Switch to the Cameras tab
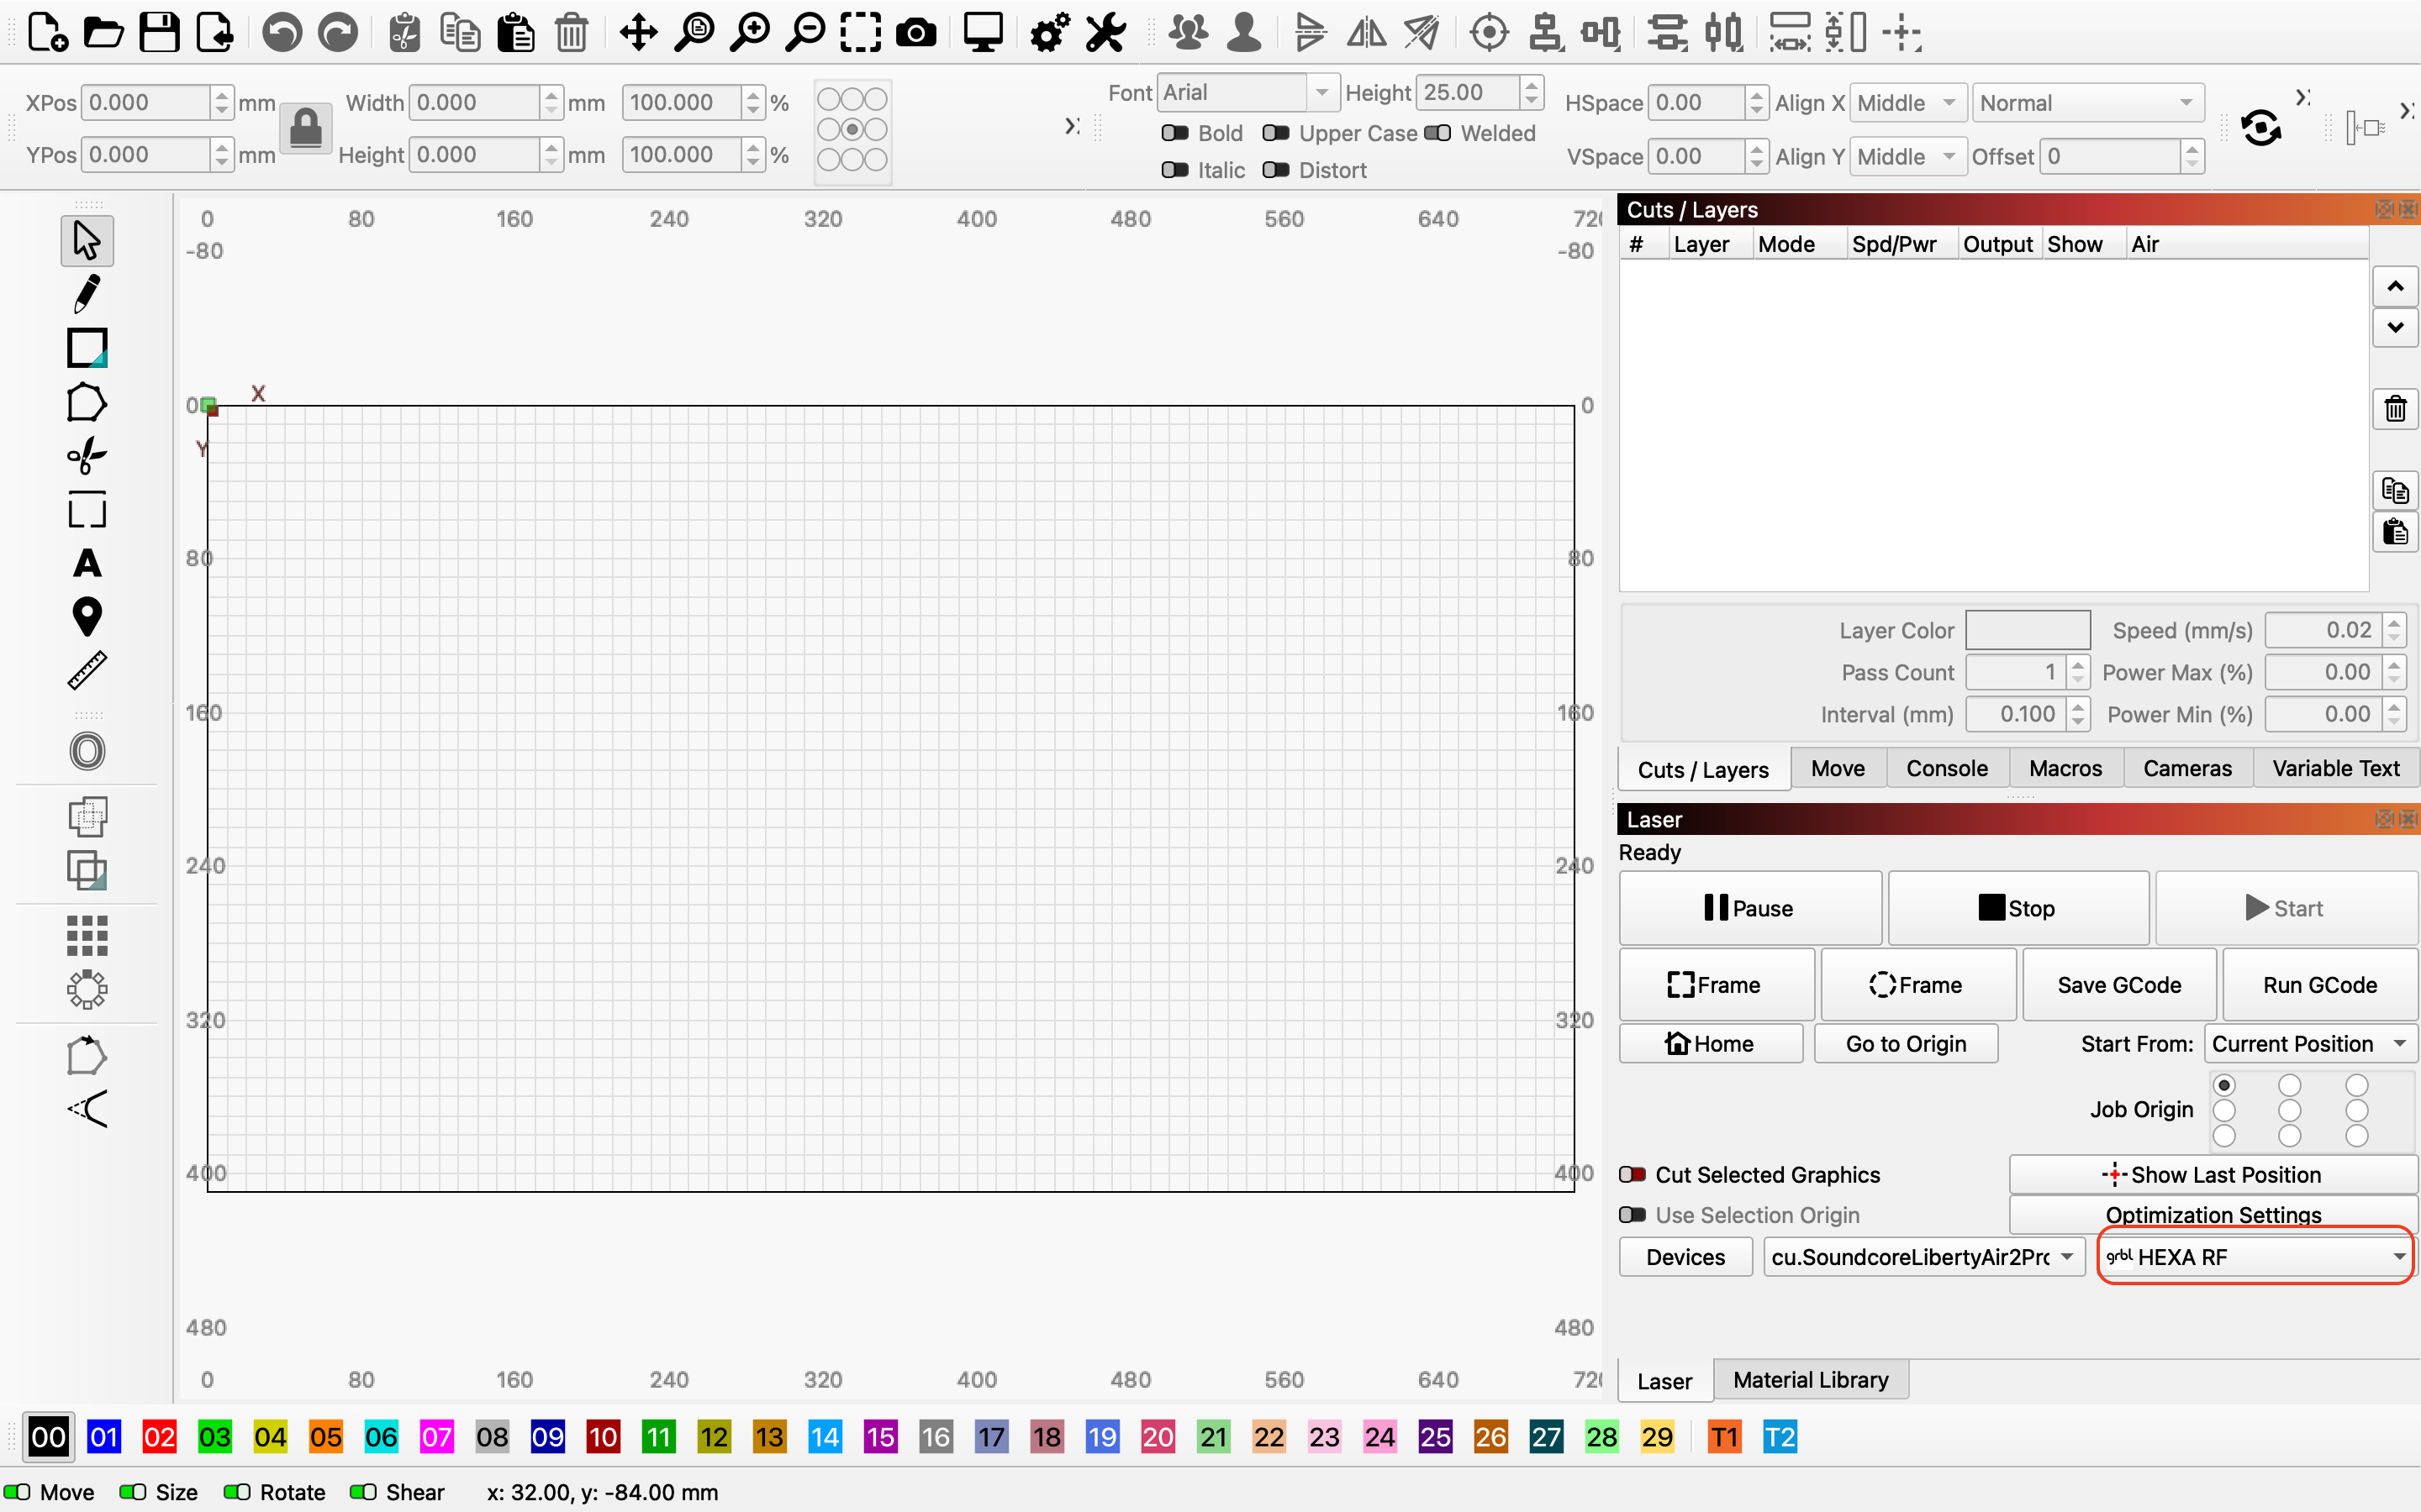The image size is (2421, 1512). click(2188, 768)
